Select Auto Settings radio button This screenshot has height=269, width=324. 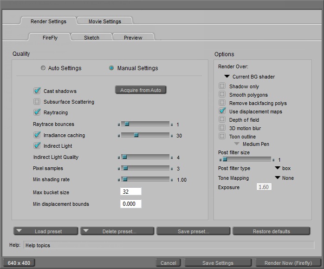click(x=44, y=68)
